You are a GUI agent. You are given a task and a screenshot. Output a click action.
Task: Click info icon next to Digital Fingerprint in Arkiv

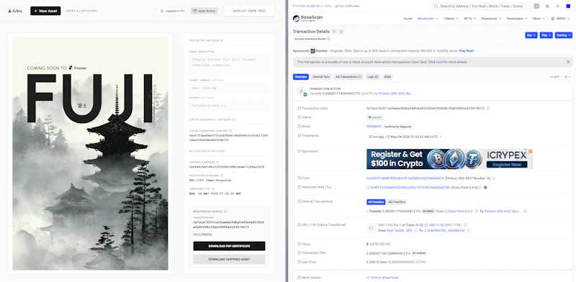(x=230, y=130)
